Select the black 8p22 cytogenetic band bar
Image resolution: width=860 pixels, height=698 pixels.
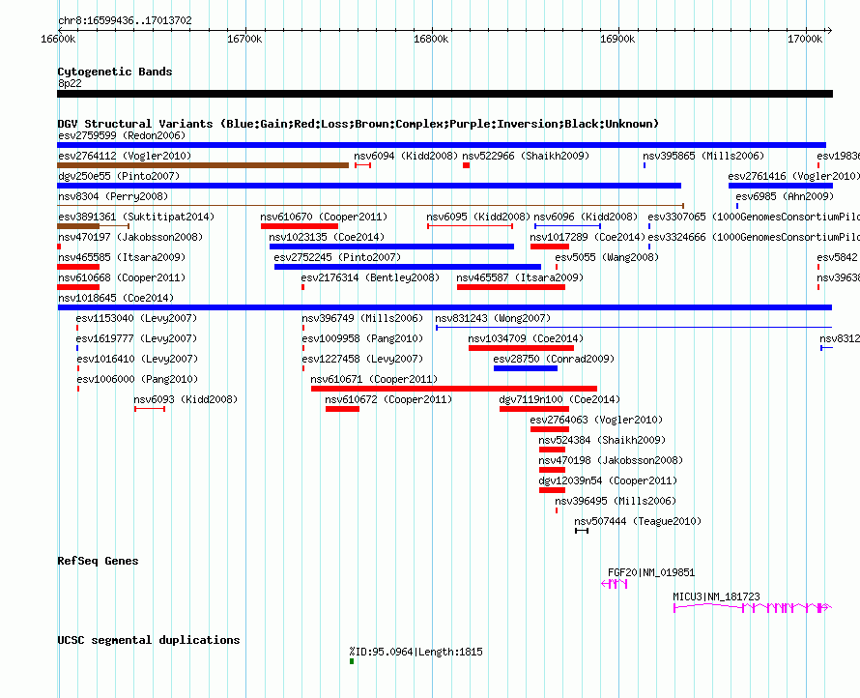click(x=444, y=94)
